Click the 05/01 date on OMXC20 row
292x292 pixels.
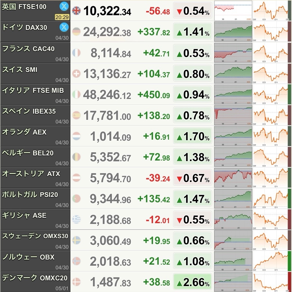(x=62, y=288)
